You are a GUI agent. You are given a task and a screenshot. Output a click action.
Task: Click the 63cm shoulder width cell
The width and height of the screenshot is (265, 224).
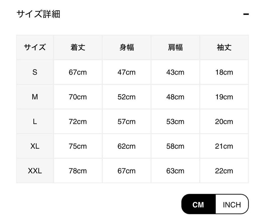(175, 171)
